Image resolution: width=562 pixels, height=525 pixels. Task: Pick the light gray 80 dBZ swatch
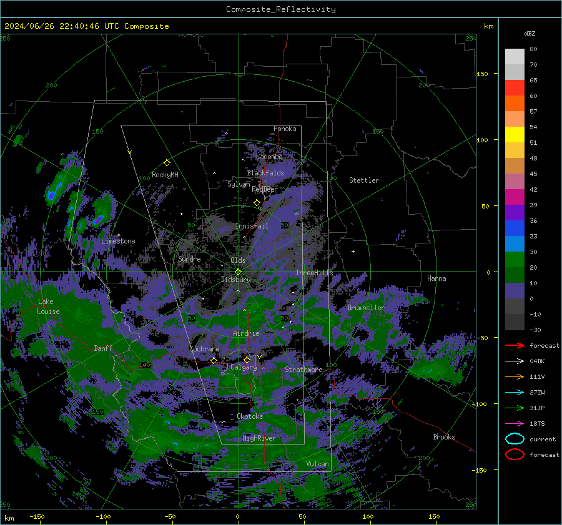515,56
